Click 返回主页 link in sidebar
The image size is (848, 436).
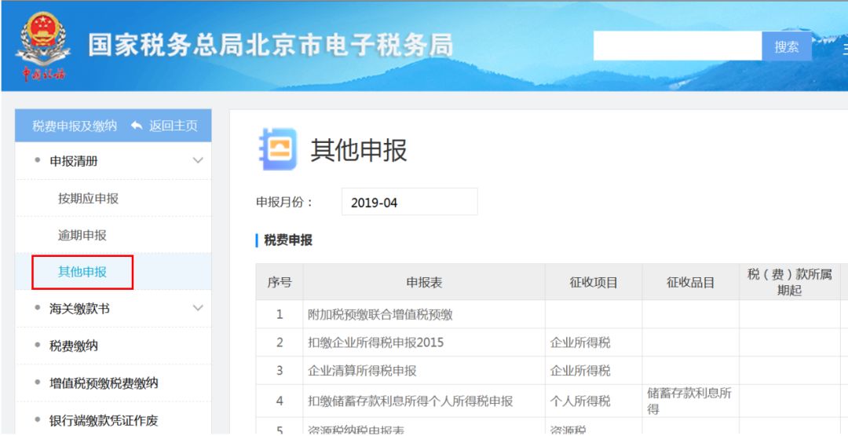click(174, 126)
